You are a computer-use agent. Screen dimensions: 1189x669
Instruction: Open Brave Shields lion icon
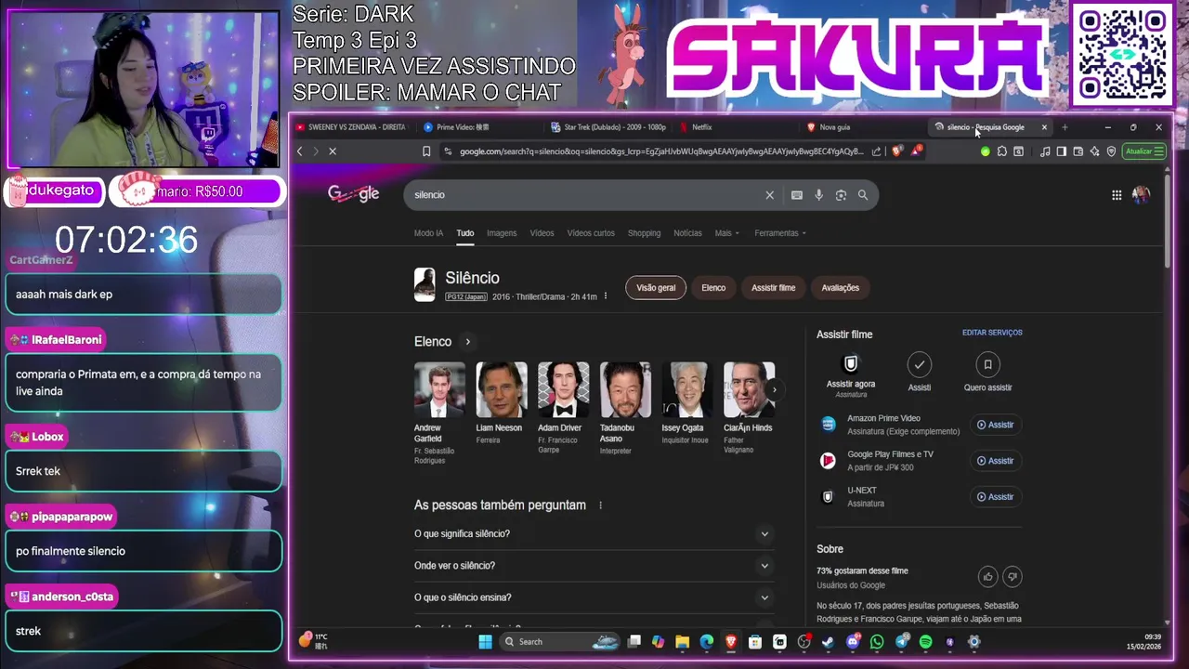pyautogui.click(x=896, y=151)
